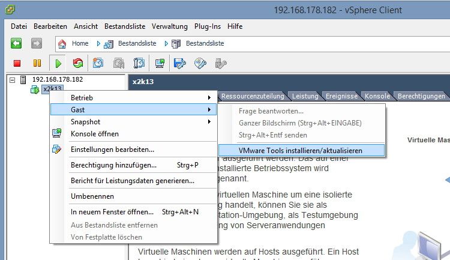Launch VM console toolbar icon
The width and height of the screenshot is (450, 260).
(160, 63)
